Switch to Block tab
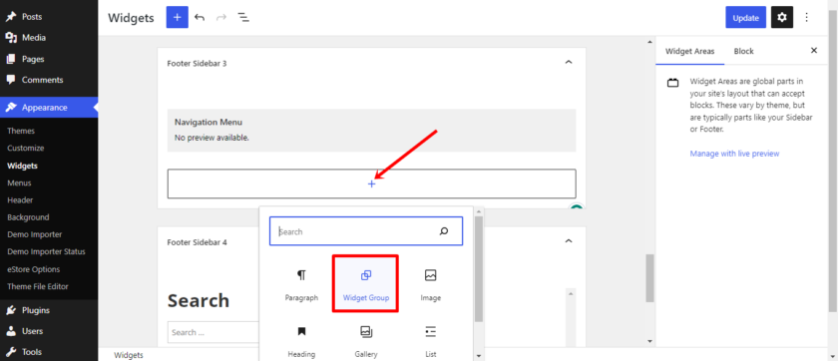838x361 pixels. [743, 51]
